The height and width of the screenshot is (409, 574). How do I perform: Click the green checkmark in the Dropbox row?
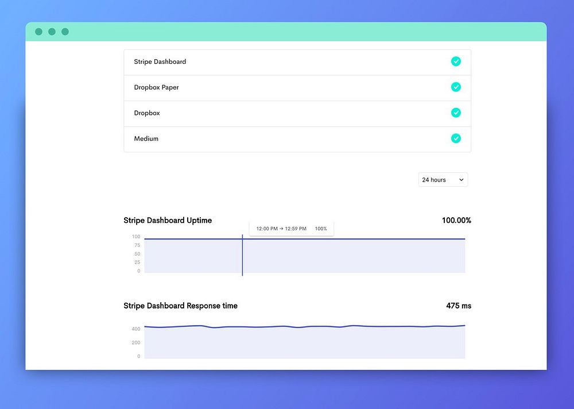tap(456, 113)
